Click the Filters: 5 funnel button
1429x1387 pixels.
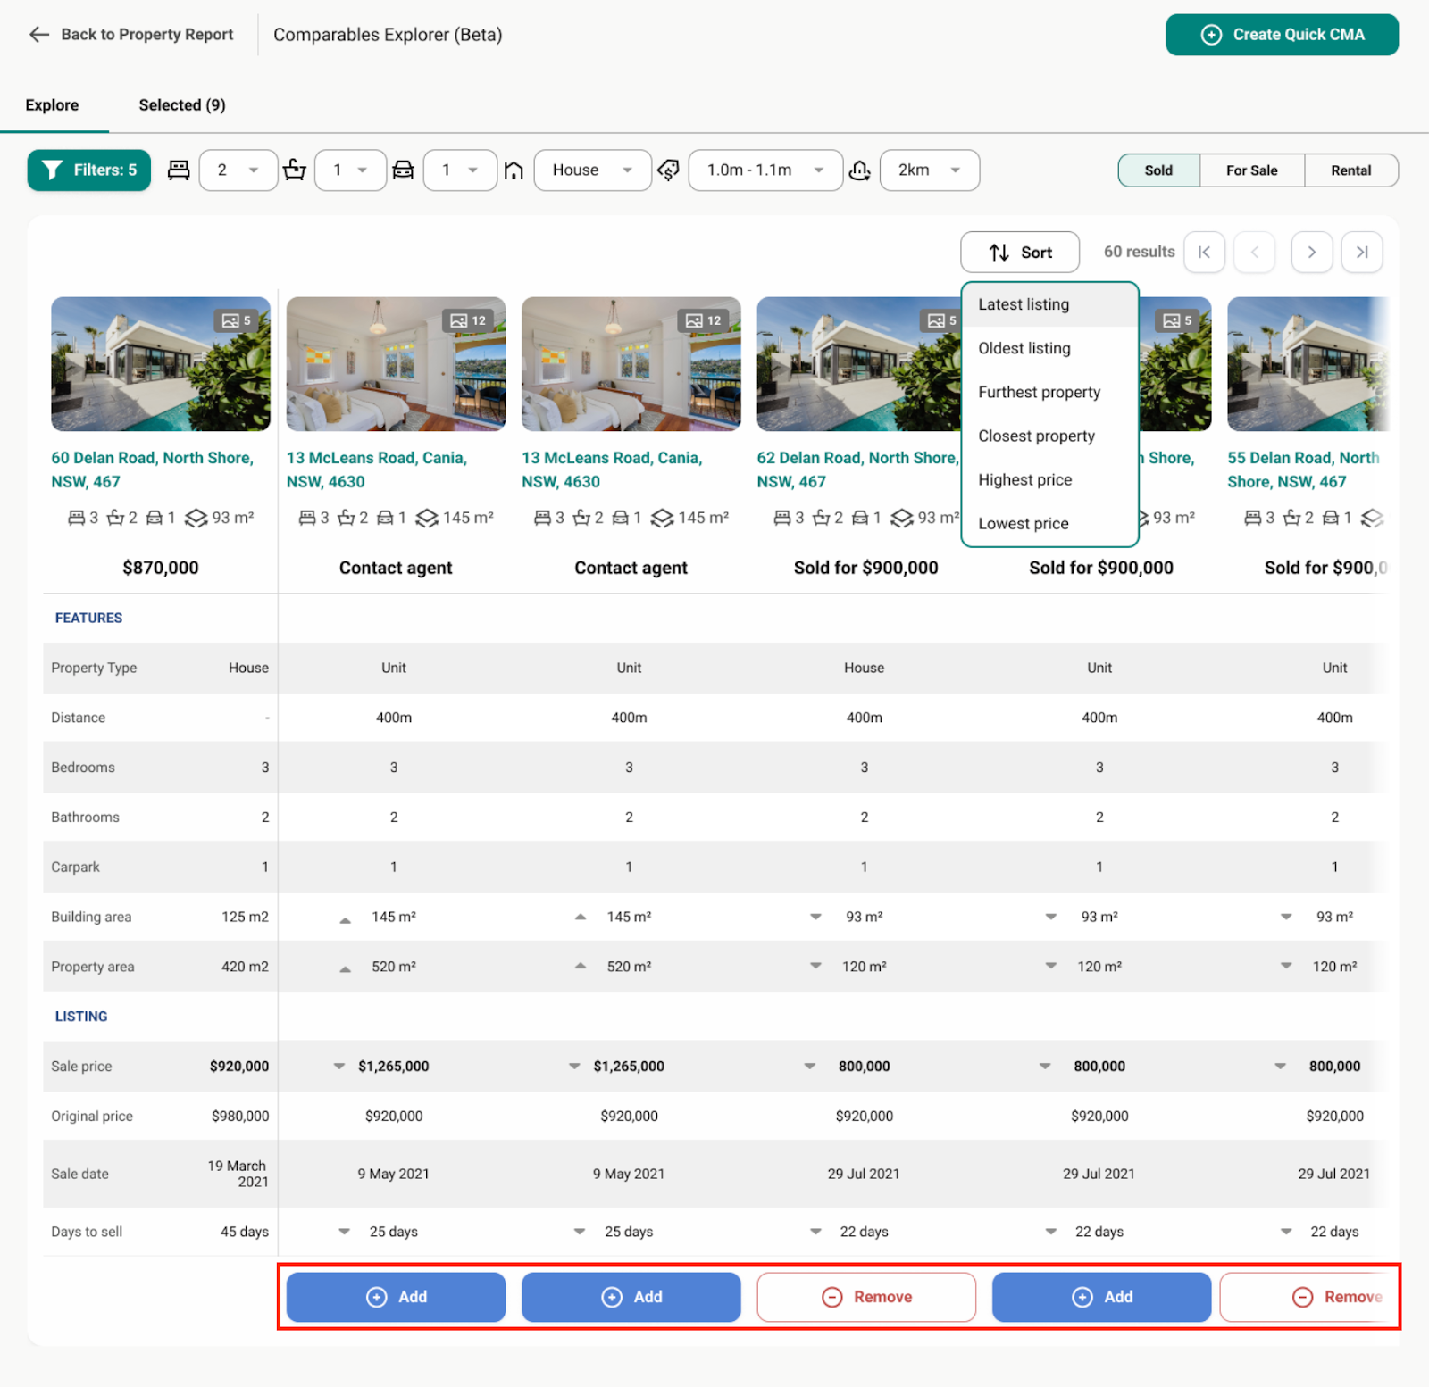[x=89, y=170]
